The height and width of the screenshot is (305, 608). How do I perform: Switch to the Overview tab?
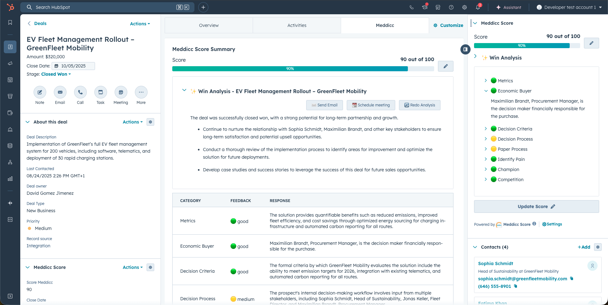click(x=209, y=25)
